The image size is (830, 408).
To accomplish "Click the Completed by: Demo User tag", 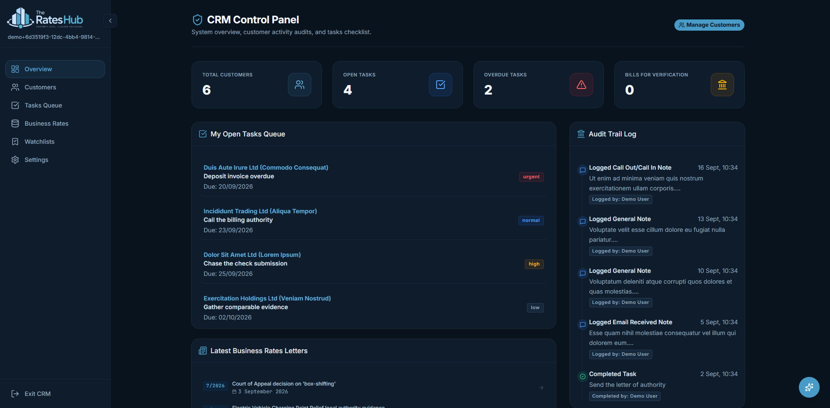I will coord(625,396).
